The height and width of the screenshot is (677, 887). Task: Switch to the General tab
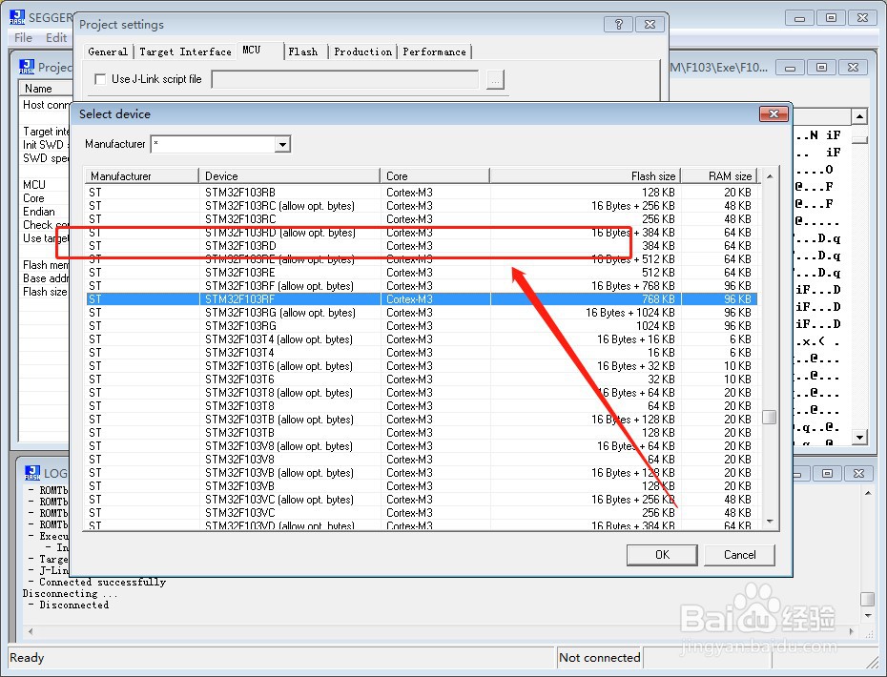pos(108,52)
